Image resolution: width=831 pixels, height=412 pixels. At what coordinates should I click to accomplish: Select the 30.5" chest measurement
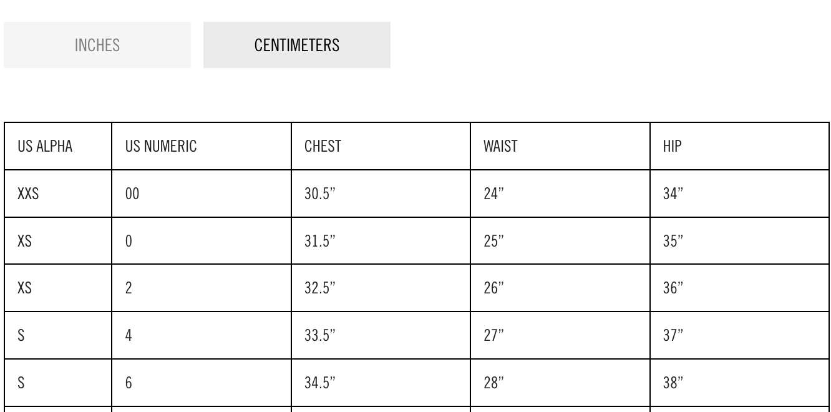321,194
